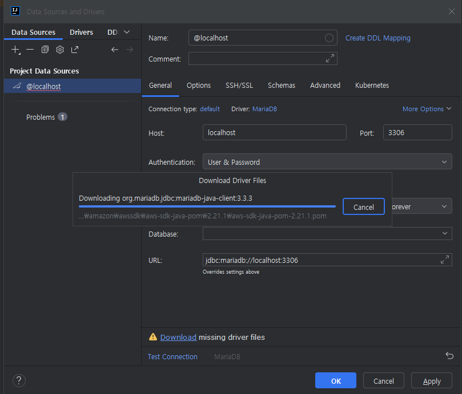Click the make global export icon
462x394 pixels.
[75, 50]
